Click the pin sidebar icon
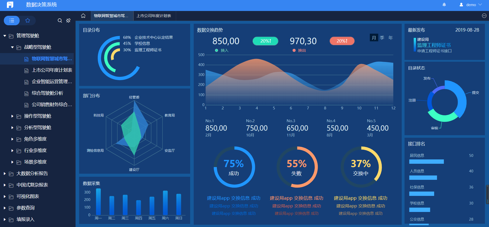The height and width of the screenshot is (227, 489). [68, 20]
